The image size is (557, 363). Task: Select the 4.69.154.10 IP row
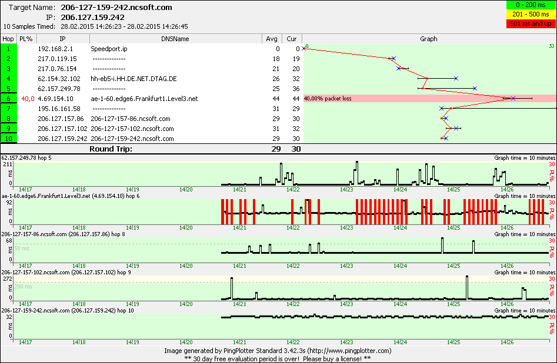55,99
